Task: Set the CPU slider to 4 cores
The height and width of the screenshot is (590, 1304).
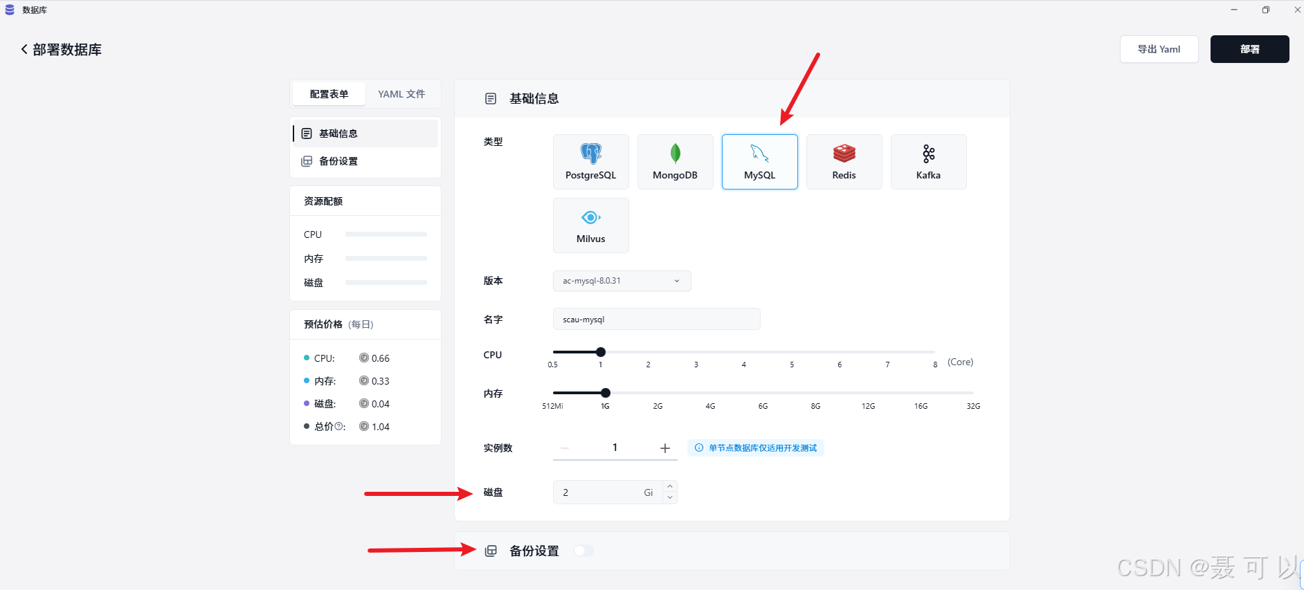Action: [744, 352]
